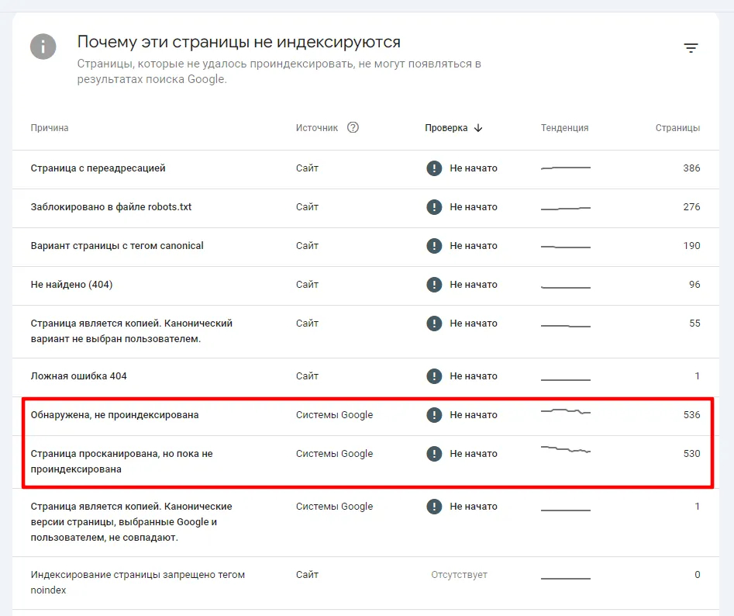Image resolution: width=734 pixels, height=616 pixels.
Task: Open 'Канонический вариант не выбран пользователем' row
Action: (366, 331)
